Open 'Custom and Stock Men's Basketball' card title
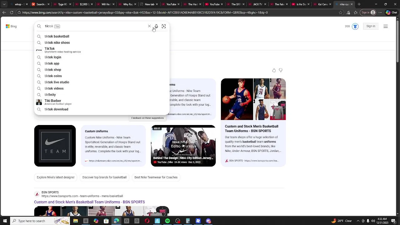The height and width of the screenshot is (225, 400). point(252,129)
